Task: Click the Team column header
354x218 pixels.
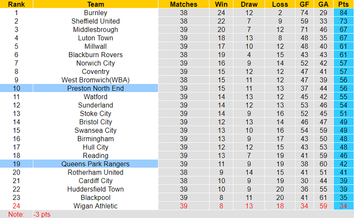Action: 95,4
